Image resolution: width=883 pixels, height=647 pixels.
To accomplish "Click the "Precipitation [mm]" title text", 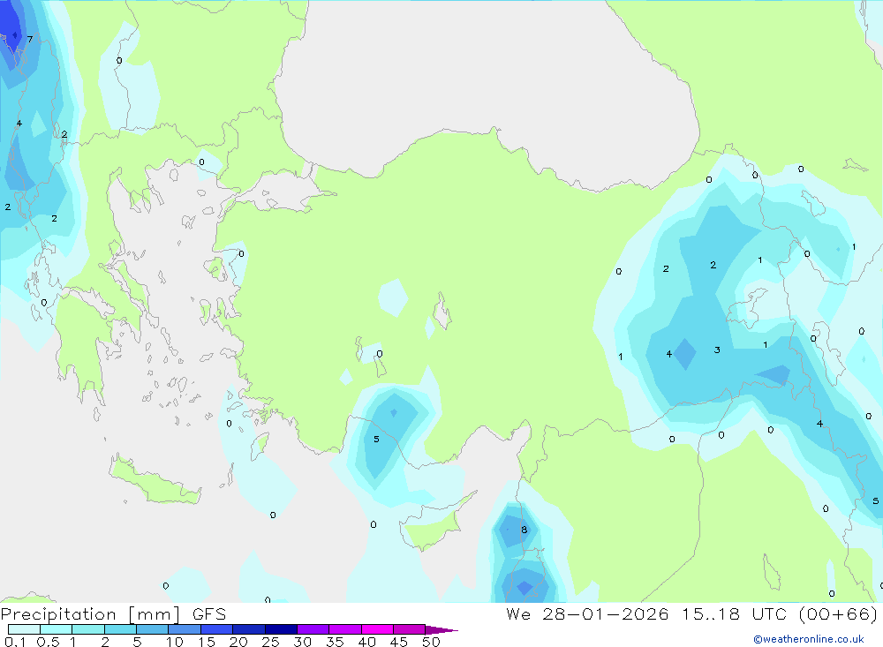I will (90, 614).
